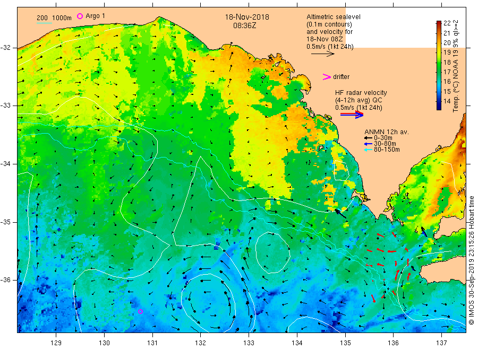Click the cyan 200m contour legend line
This screenshot has height=350, width=478.
(44, 23)
